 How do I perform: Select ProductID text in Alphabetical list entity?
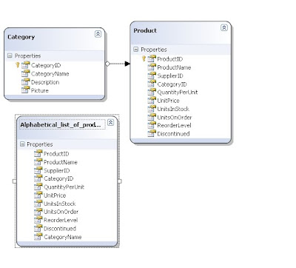coord(56,154)
